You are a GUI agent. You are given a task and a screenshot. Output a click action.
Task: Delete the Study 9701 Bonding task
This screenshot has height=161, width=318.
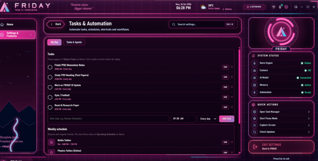pos(232,77)
